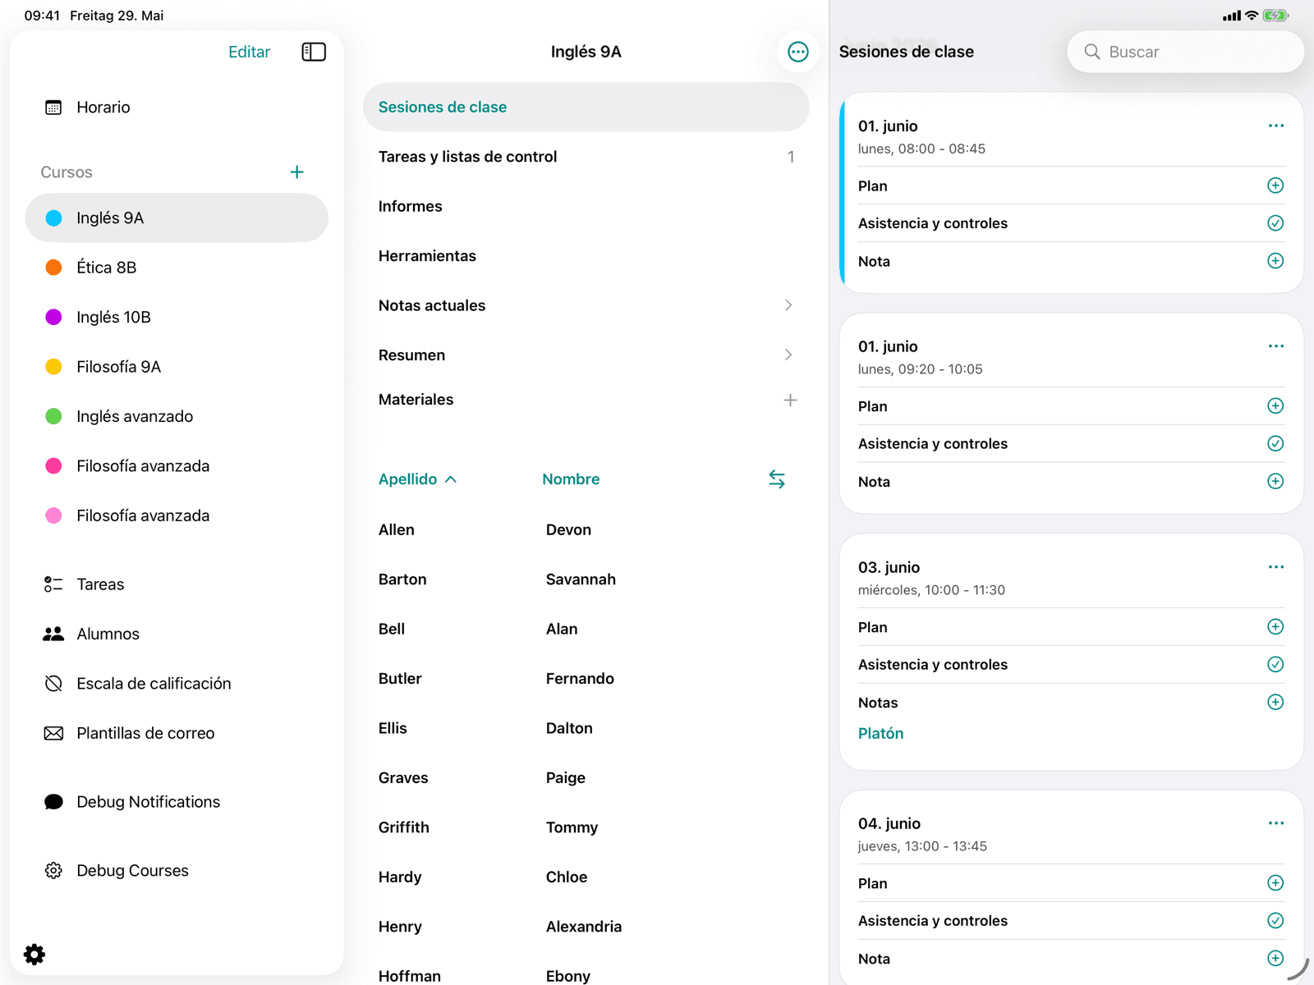Click the green Inglés avanzado color dot
The height and width of the screenshot is (985, 1314).
53,417
